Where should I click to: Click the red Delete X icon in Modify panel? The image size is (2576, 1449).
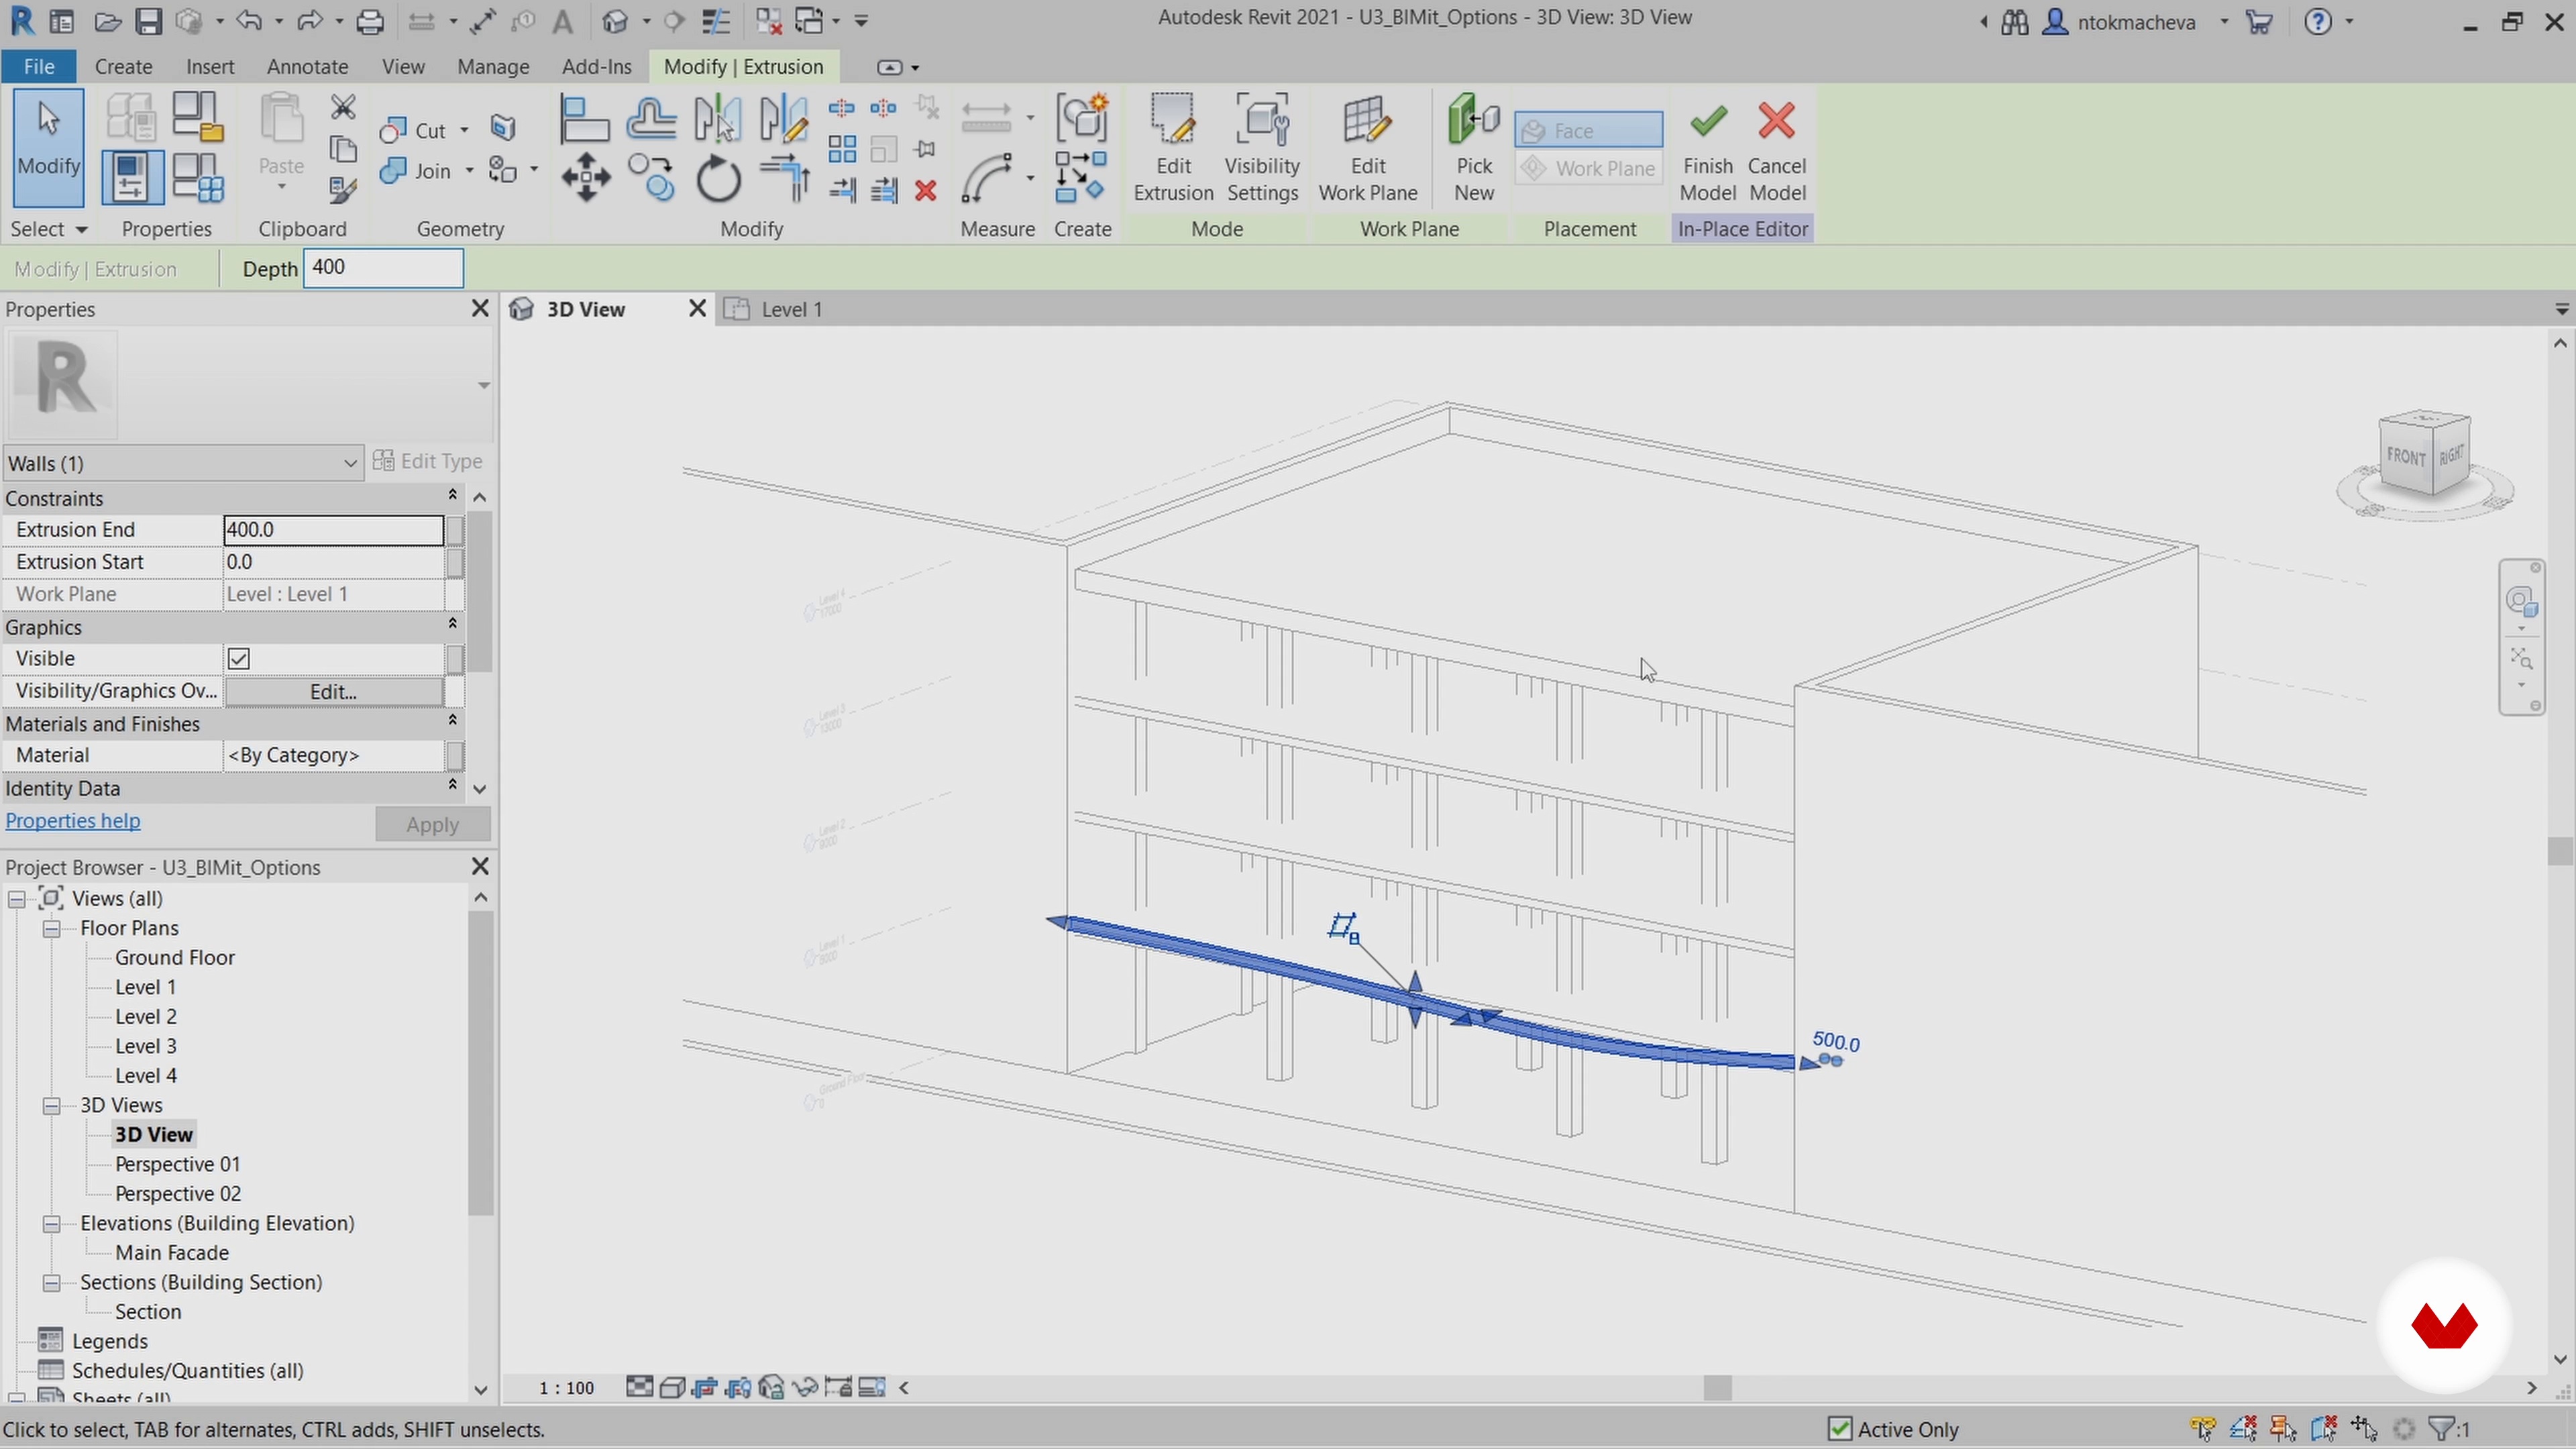click(926, 191)
